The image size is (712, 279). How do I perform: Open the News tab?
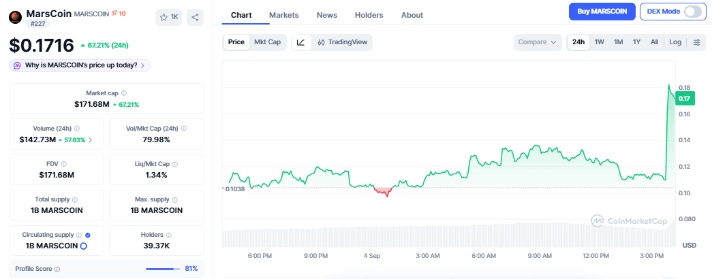point(327,15)
